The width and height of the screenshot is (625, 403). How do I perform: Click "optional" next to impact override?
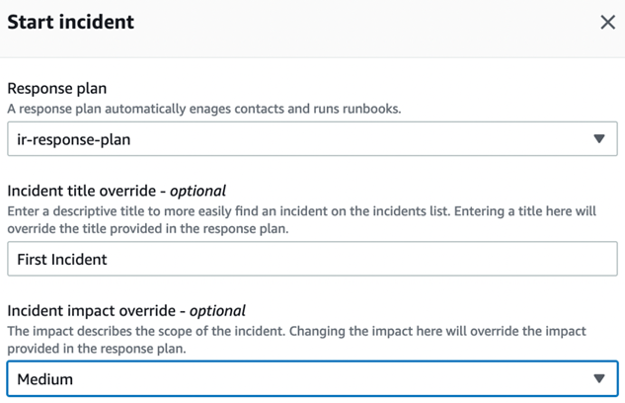pos(217,311)
